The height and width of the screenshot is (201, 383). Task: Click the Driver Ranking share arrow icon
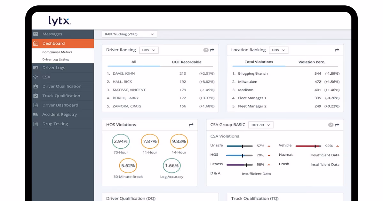(x=212, y=50)
